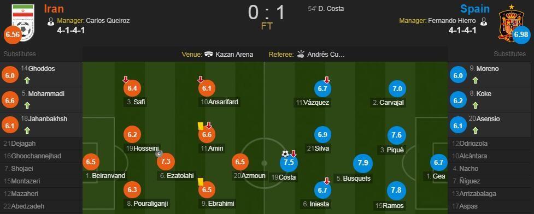The height and width of the screenshot is (214, 534).
Task: Click the green sub-on arrow under Ghoddos
Action: 26,81
